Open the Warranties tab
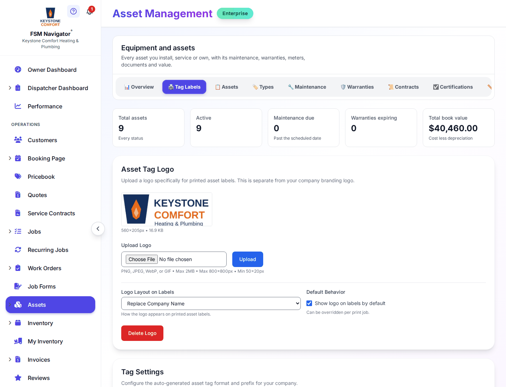Screen dimensions: 506x387 [x=357, y=87]
